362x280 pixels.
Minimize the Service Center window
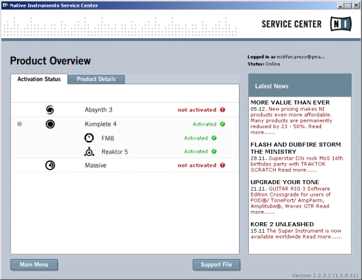[x=340, y=5]
